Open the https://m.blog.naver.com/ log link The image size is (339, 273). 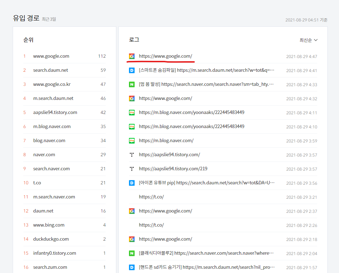click(x=166, y=140)
